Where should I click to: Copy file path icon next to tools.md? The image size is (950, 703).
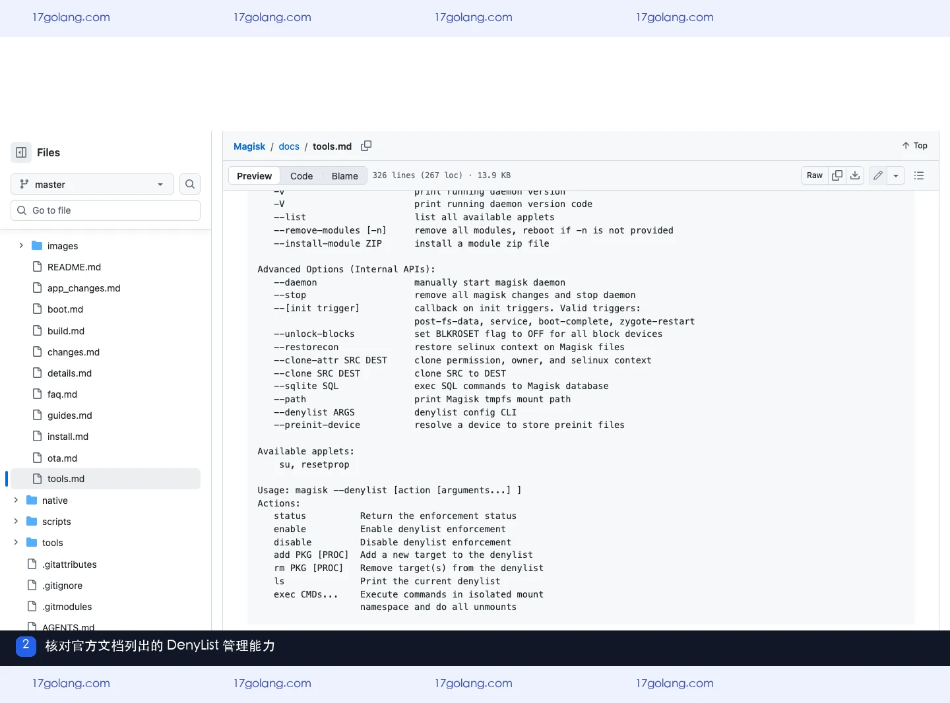[x=366, y=146]
